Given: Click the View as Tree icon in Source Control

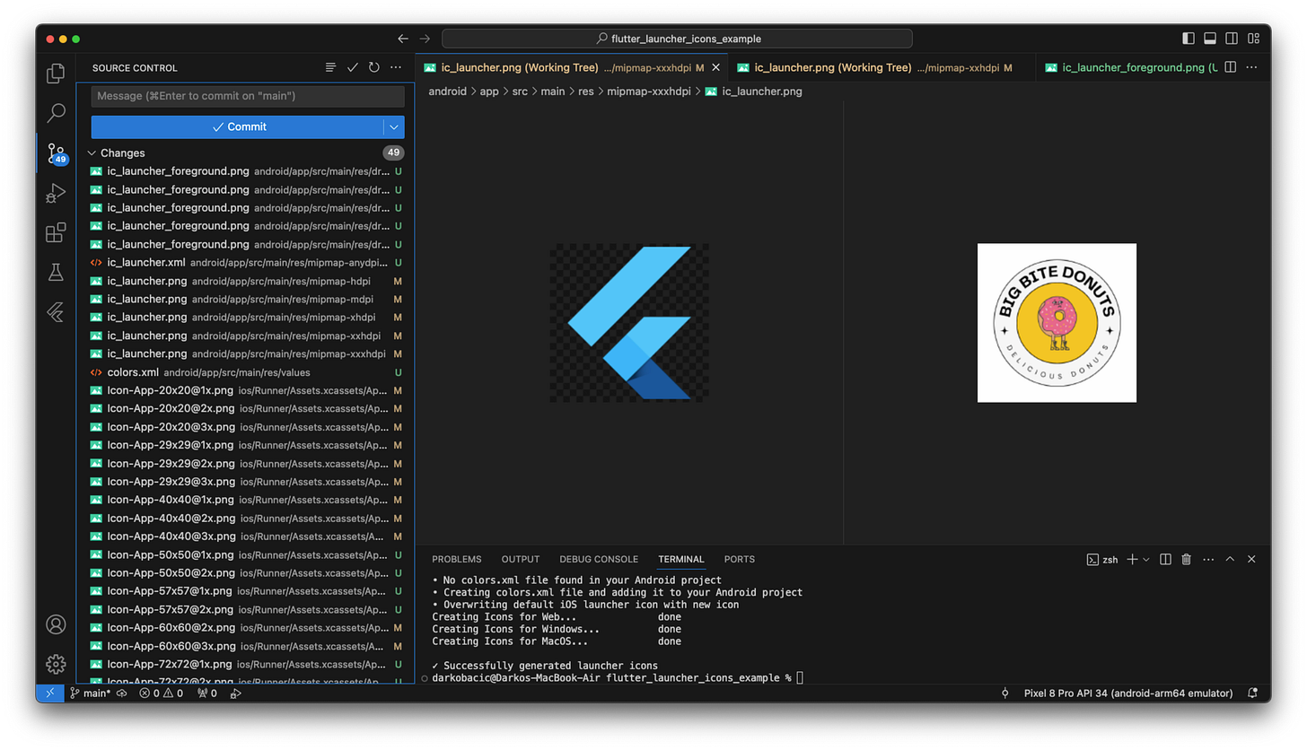Looking at the screenshot, I should [x=330, y=67].
